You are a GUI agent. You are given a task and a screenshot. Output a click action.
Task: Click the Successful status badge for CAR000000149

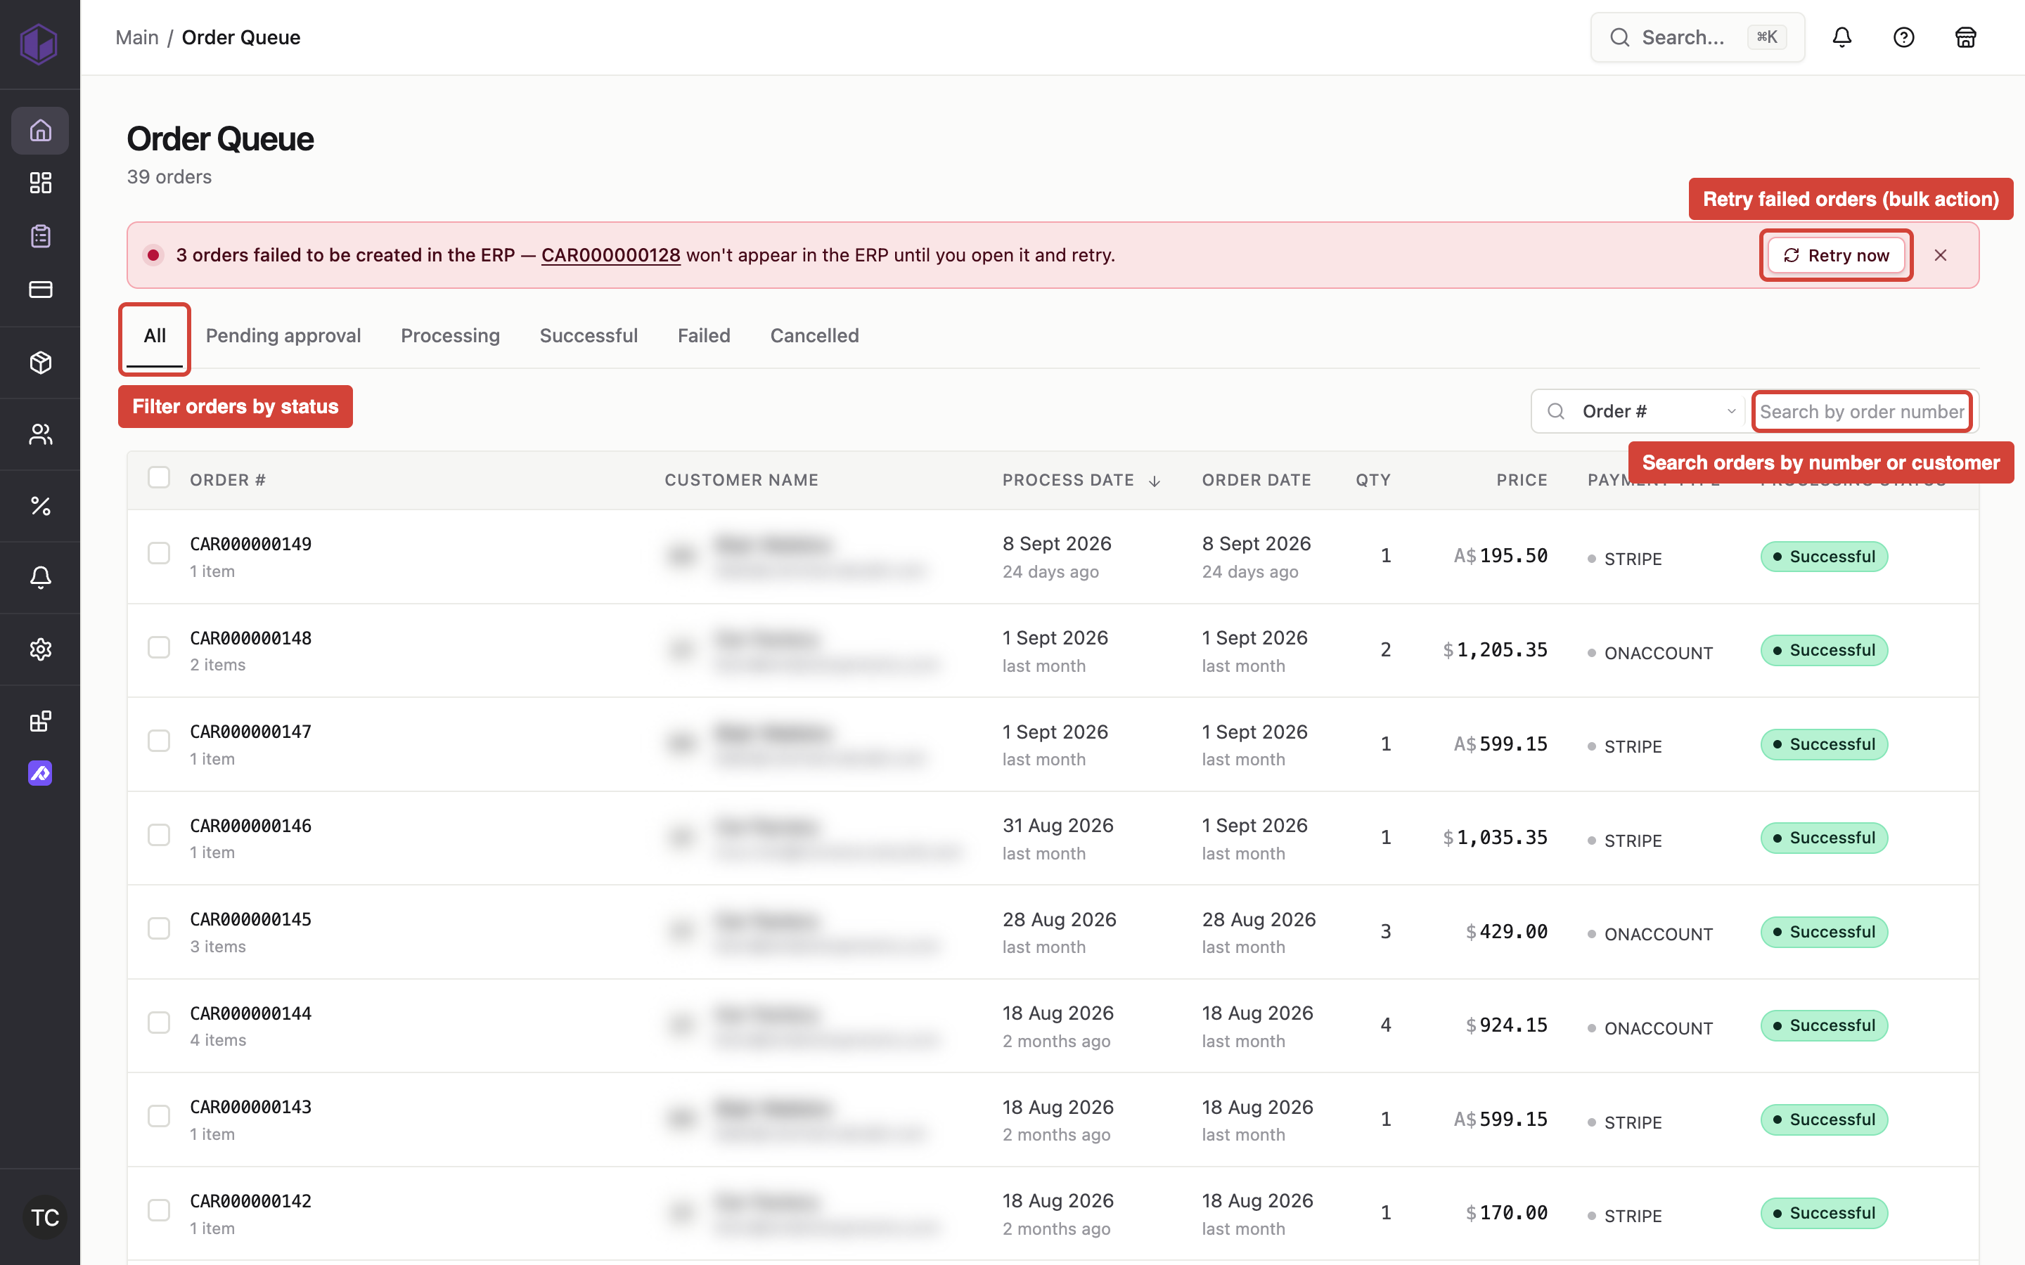click(1824, 557)
